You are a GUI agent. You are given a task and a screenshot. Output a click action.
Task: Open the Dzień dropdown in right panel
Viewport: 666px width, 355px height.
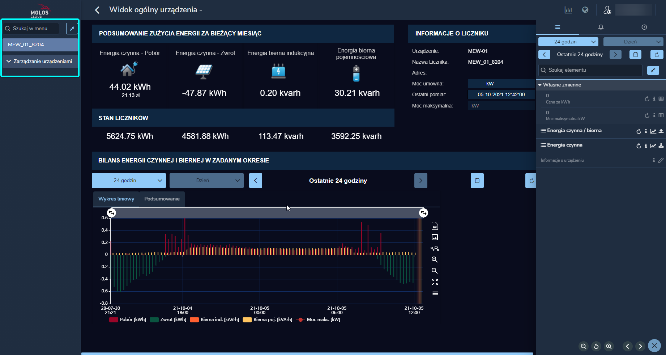[x=633, y=42]
